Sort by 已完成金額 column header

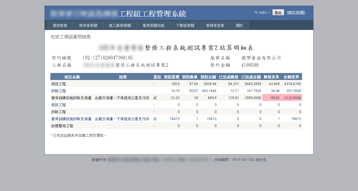(251, 77)
